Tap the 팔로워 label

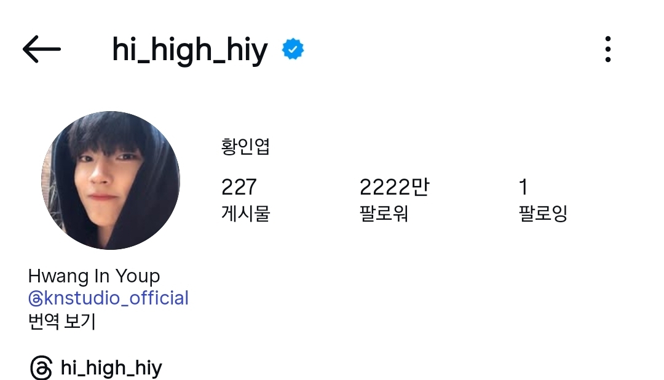click(384, 213)
